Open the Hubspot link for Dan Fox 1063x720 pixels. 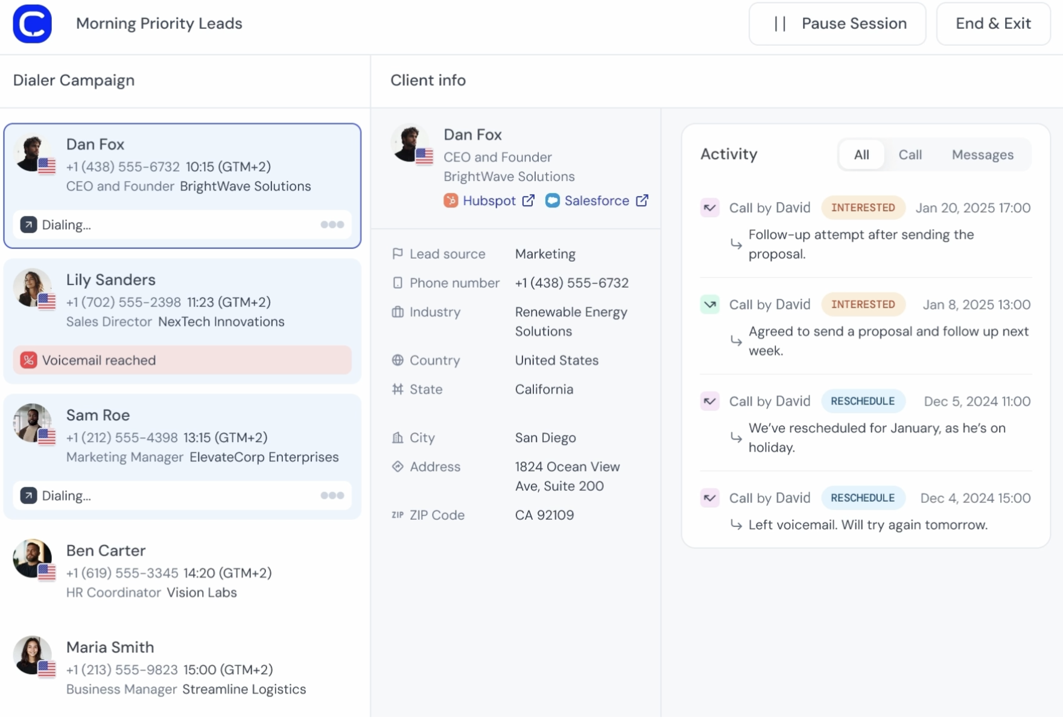point(489,201)
